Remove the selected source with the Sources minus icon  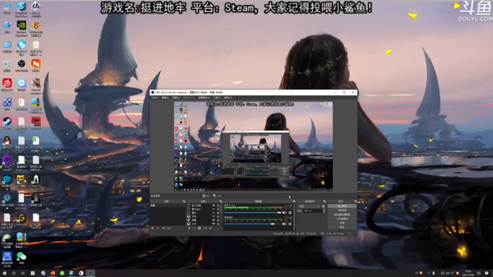[194, 228]
